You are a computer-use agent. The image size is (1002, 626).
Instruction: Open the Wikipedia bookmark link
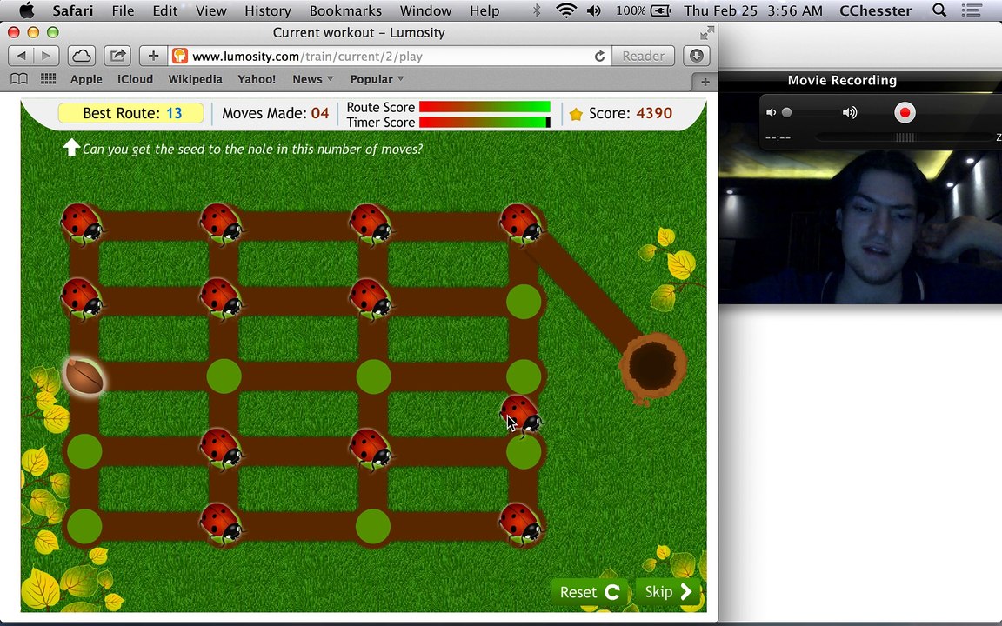[x=195, y=79]
